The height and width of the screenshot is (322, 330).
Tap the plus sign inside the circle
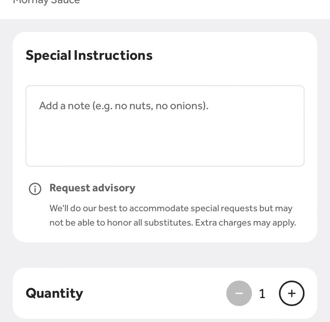(291, 294)
